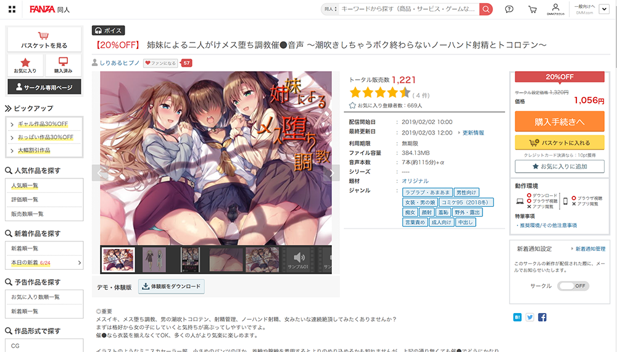Focus the keyword search input field
Screen dimensions: 617x352
409,9
